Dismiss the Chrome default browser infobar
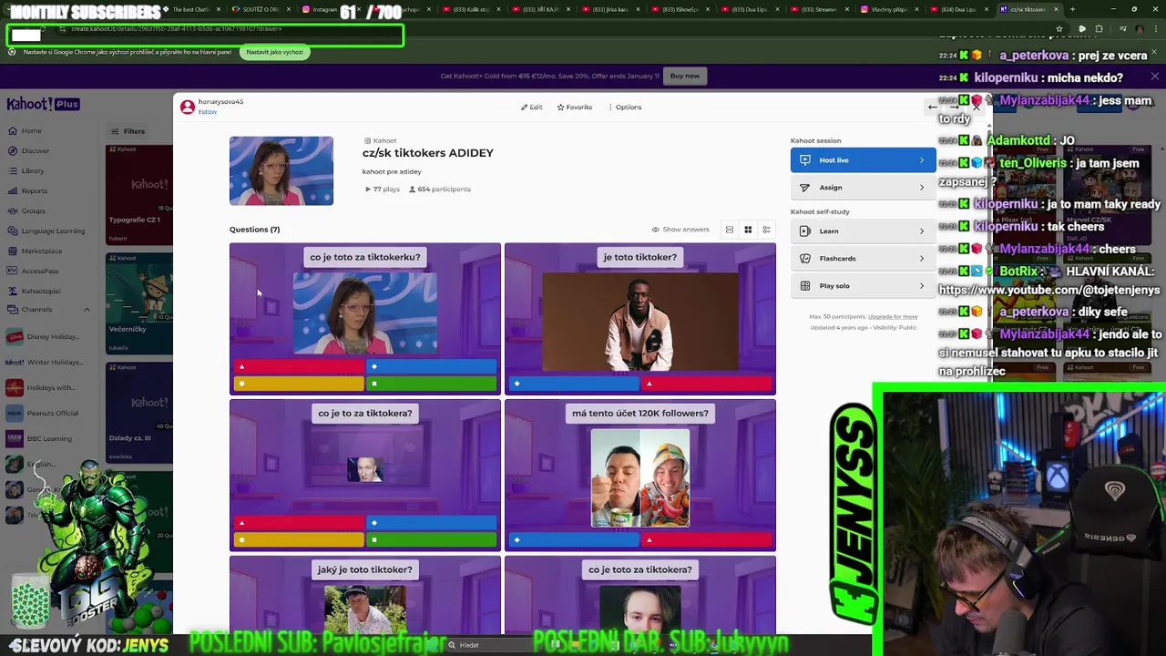 [1154, 52]
